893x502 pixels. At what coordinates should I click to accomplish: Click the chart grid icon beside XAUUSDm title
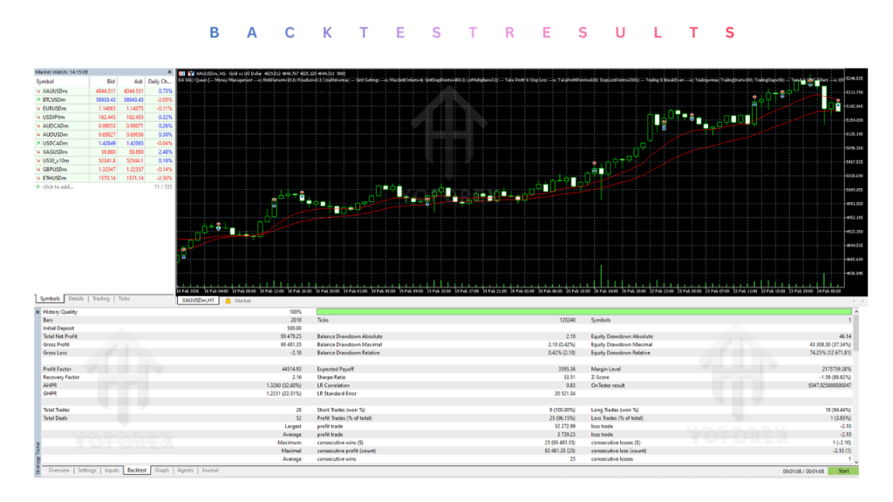click(x=181, y=73)
